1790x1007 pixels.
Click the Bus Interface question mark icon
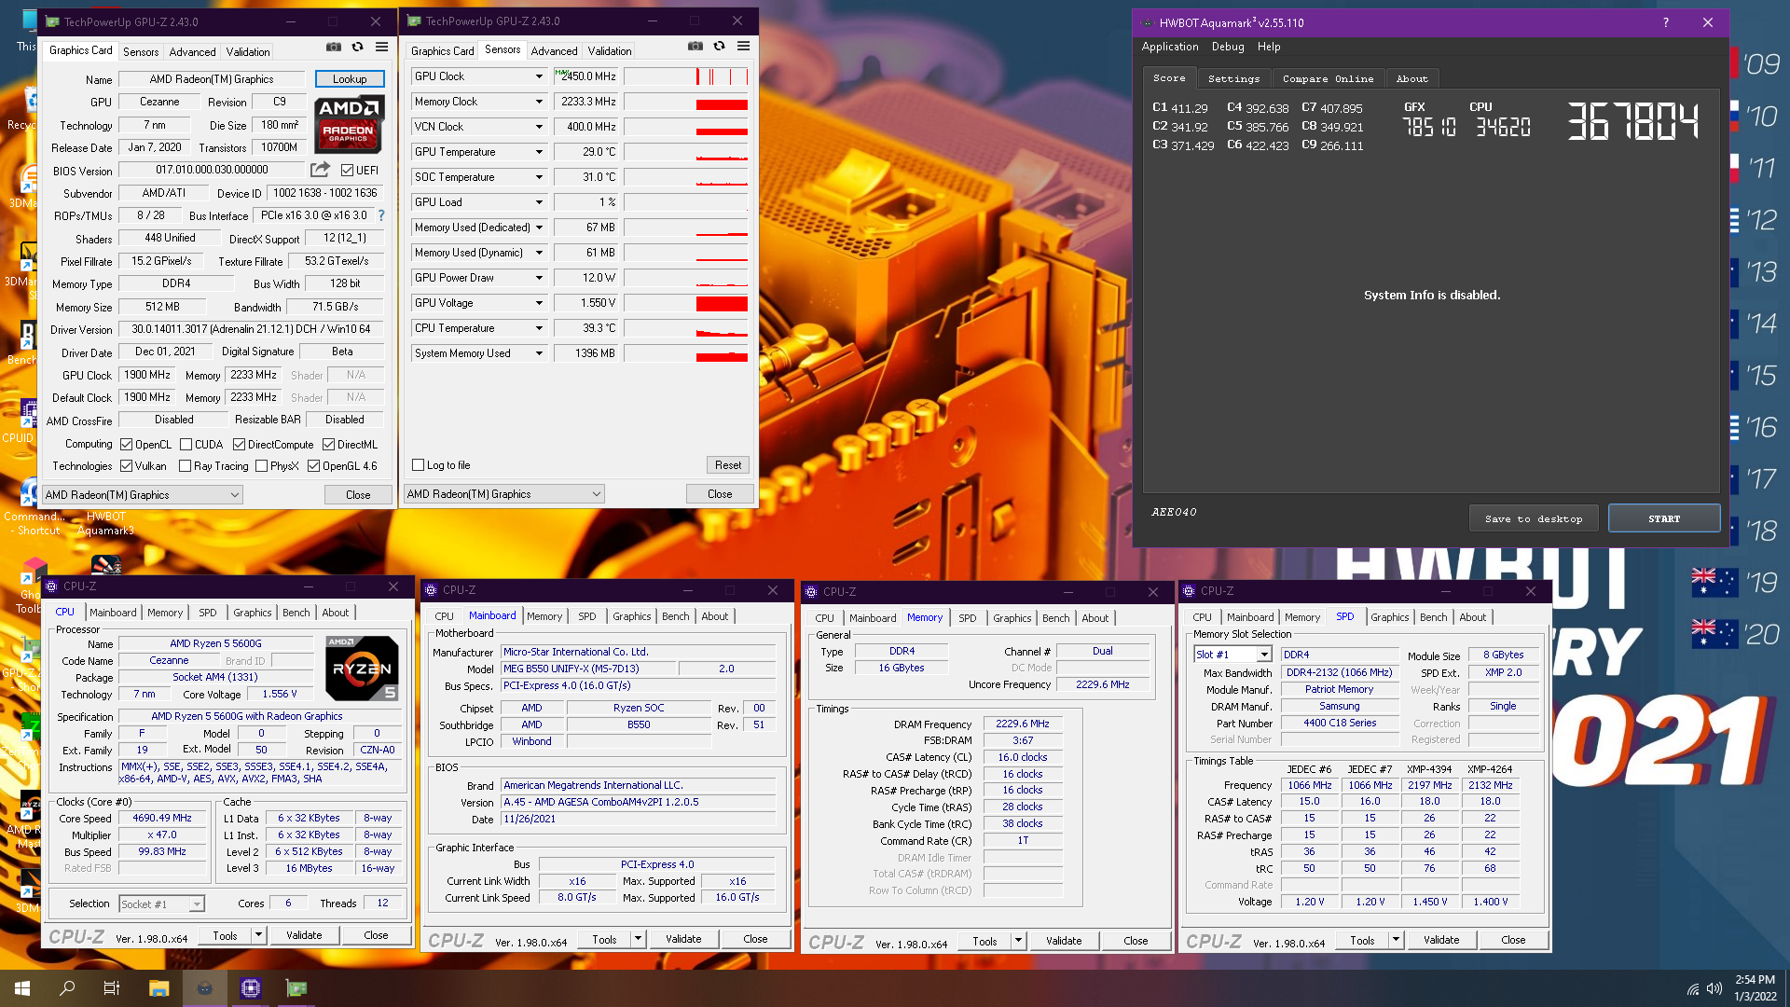click(381, 215)
